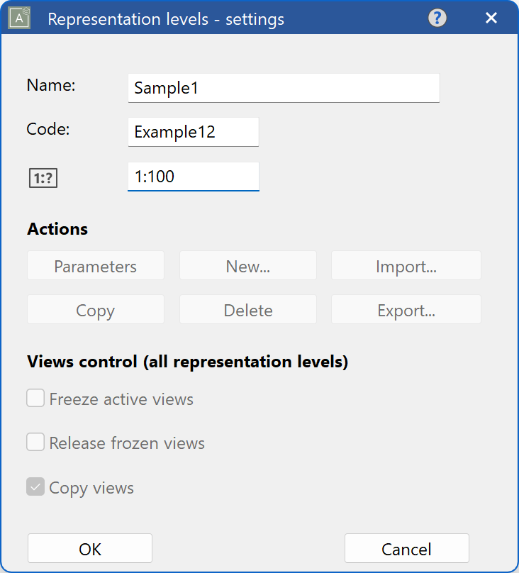Click the Export... button

coord(406,309)
